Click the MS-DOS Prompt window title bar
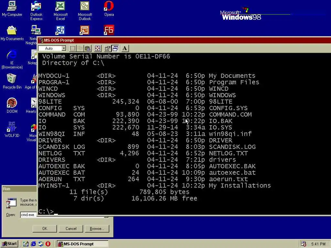This screenshot has width=331, height=248. pos(184,40)
